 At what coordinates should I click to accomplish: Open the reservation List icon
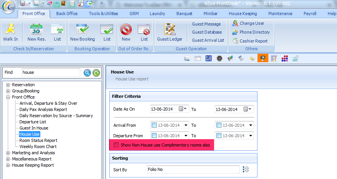57,29
